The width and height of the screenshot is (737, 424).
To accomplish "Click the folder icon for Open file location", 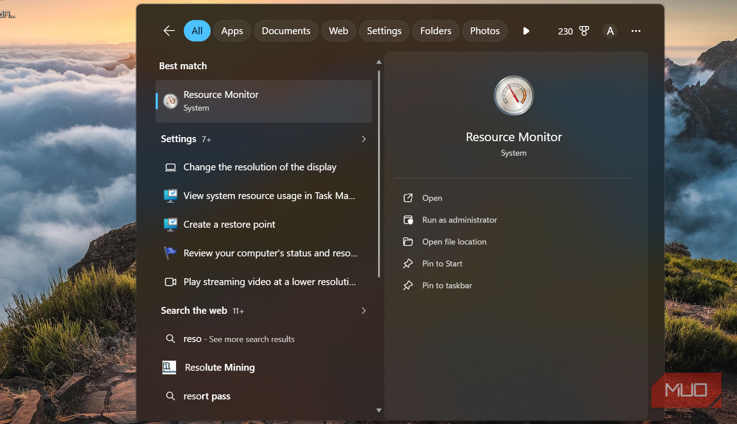I will click(x=408, y=242).
